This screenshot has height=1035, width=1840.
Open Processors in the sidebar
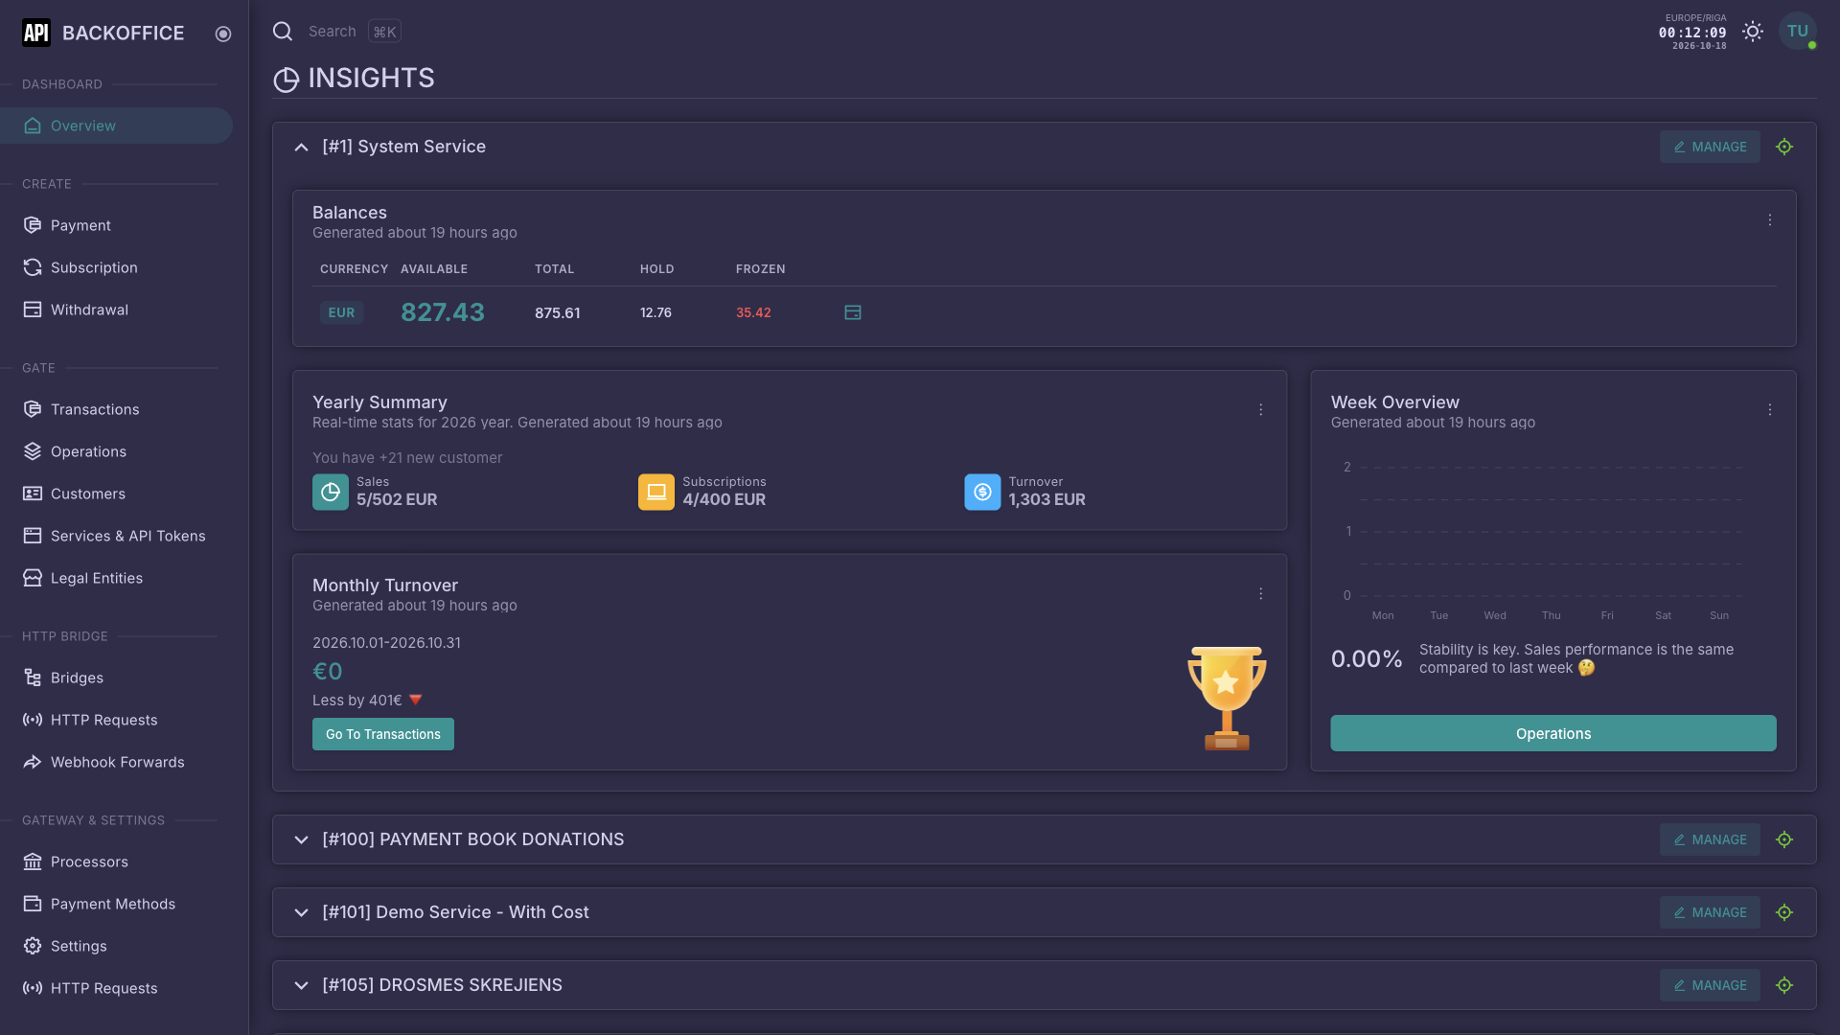(116, 862)
